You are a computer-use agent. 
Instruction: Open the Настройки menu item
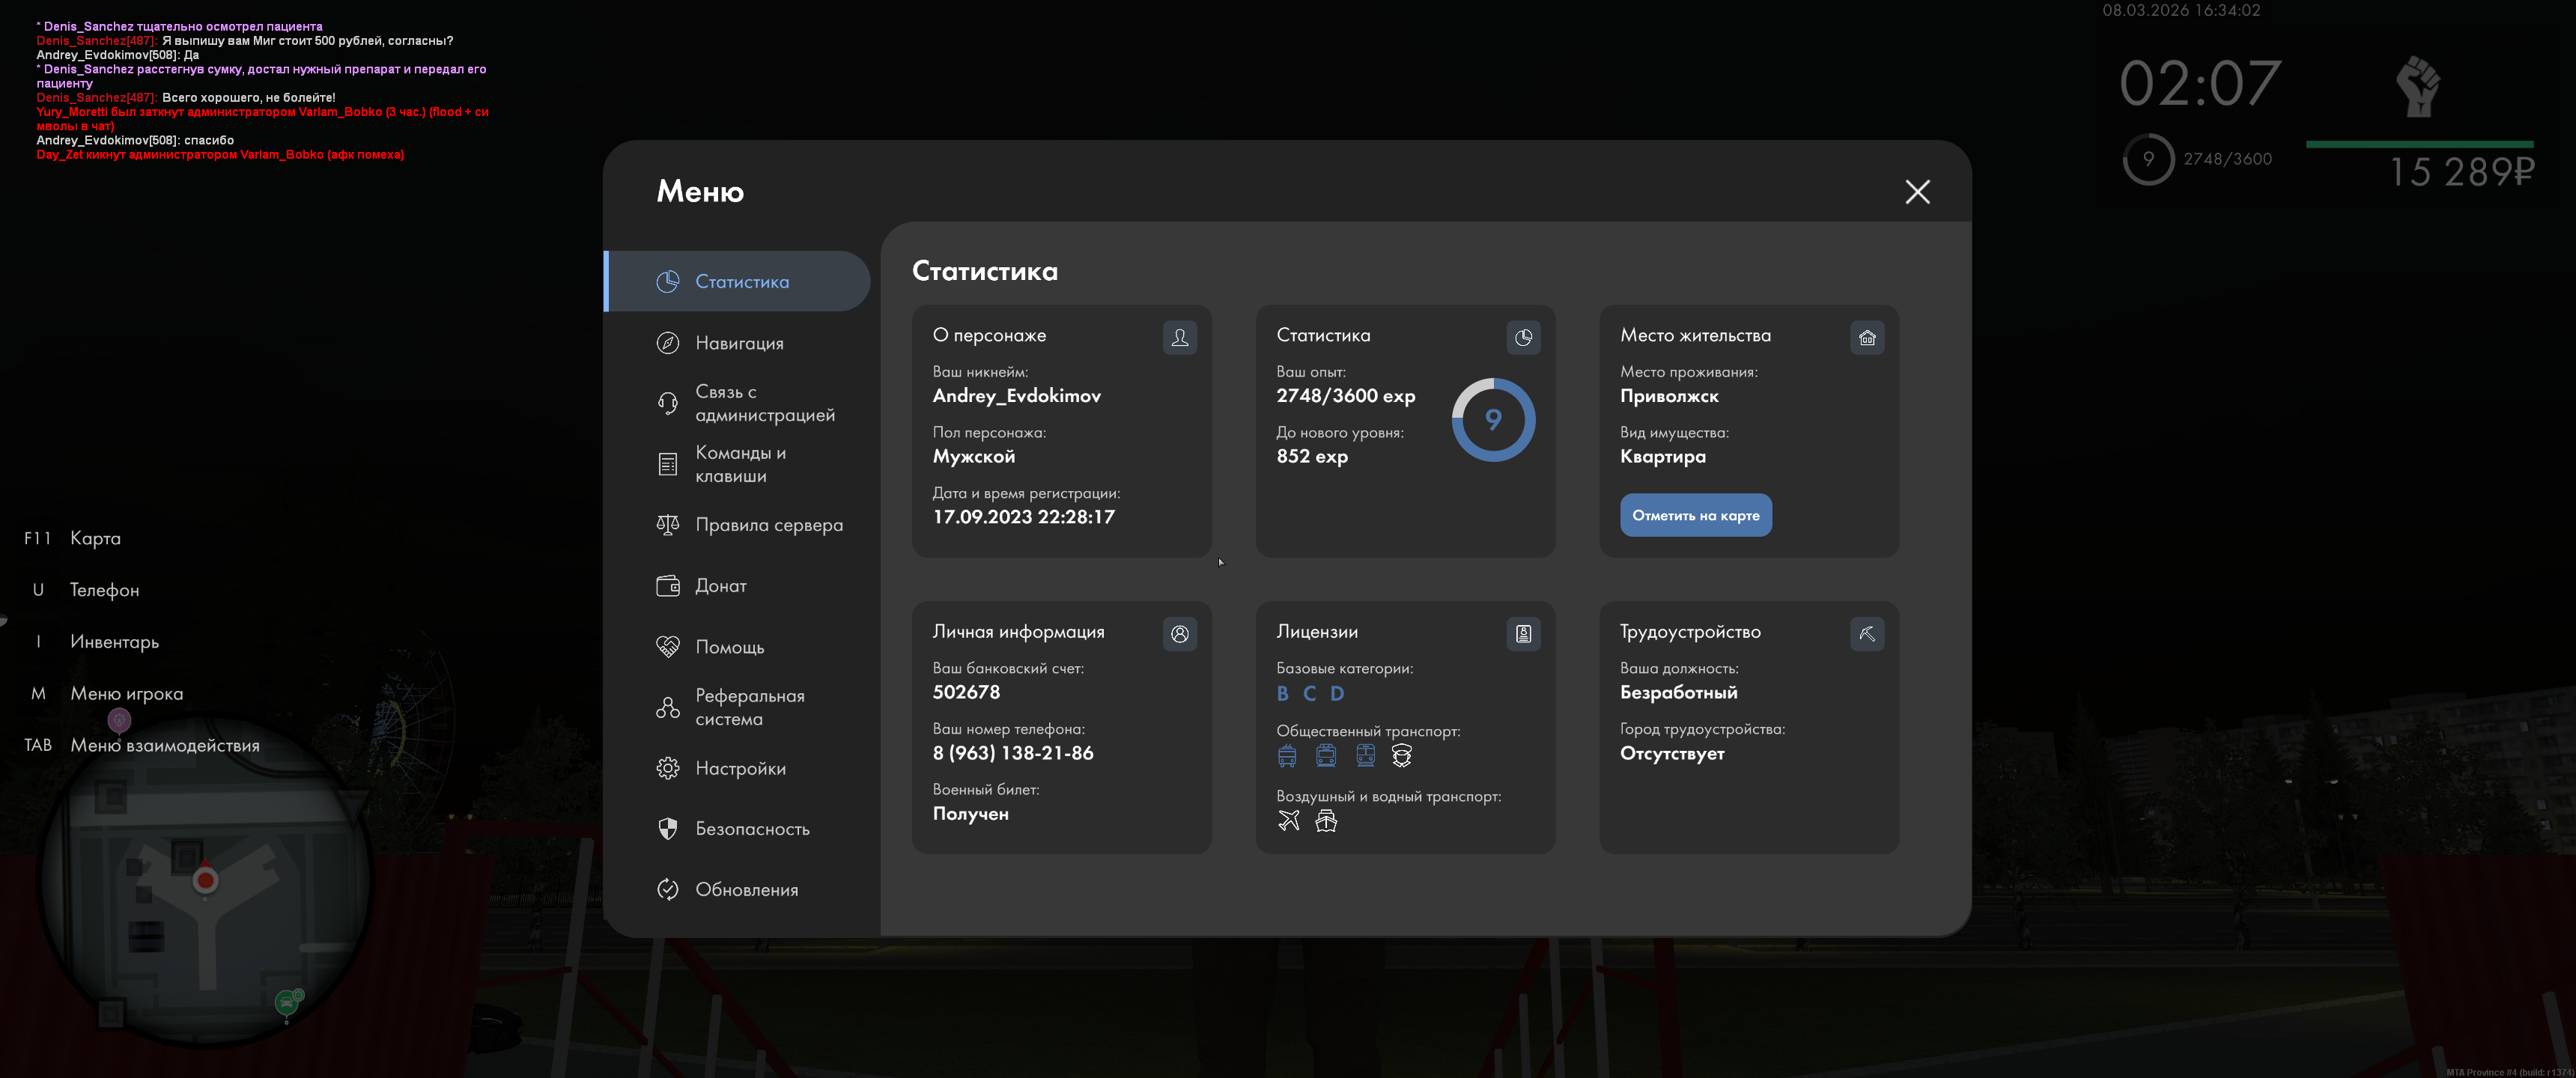pos(740,768)
